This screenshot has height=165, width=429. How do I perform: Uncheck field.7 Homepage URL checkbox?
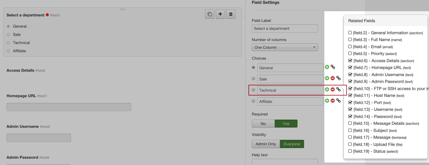(x=350, y=67)
